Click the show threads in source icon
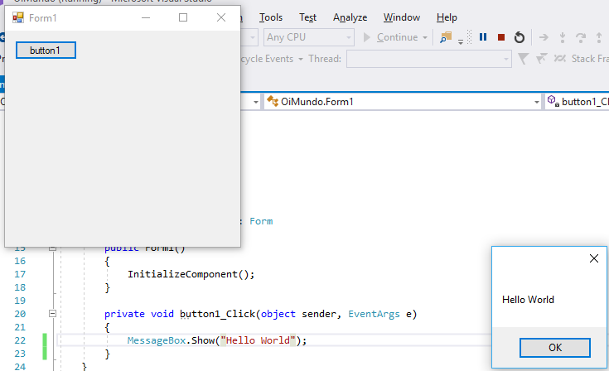The height and width of the screenshot is (371, 609). 559,59
